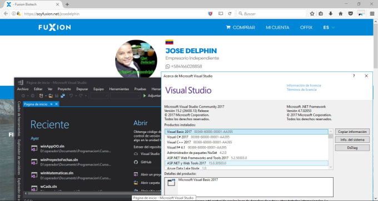This screenshot has width=378, height=201.
Task: Click the Visual Studio Team Services cloud icon
Action: click(136, 154)
